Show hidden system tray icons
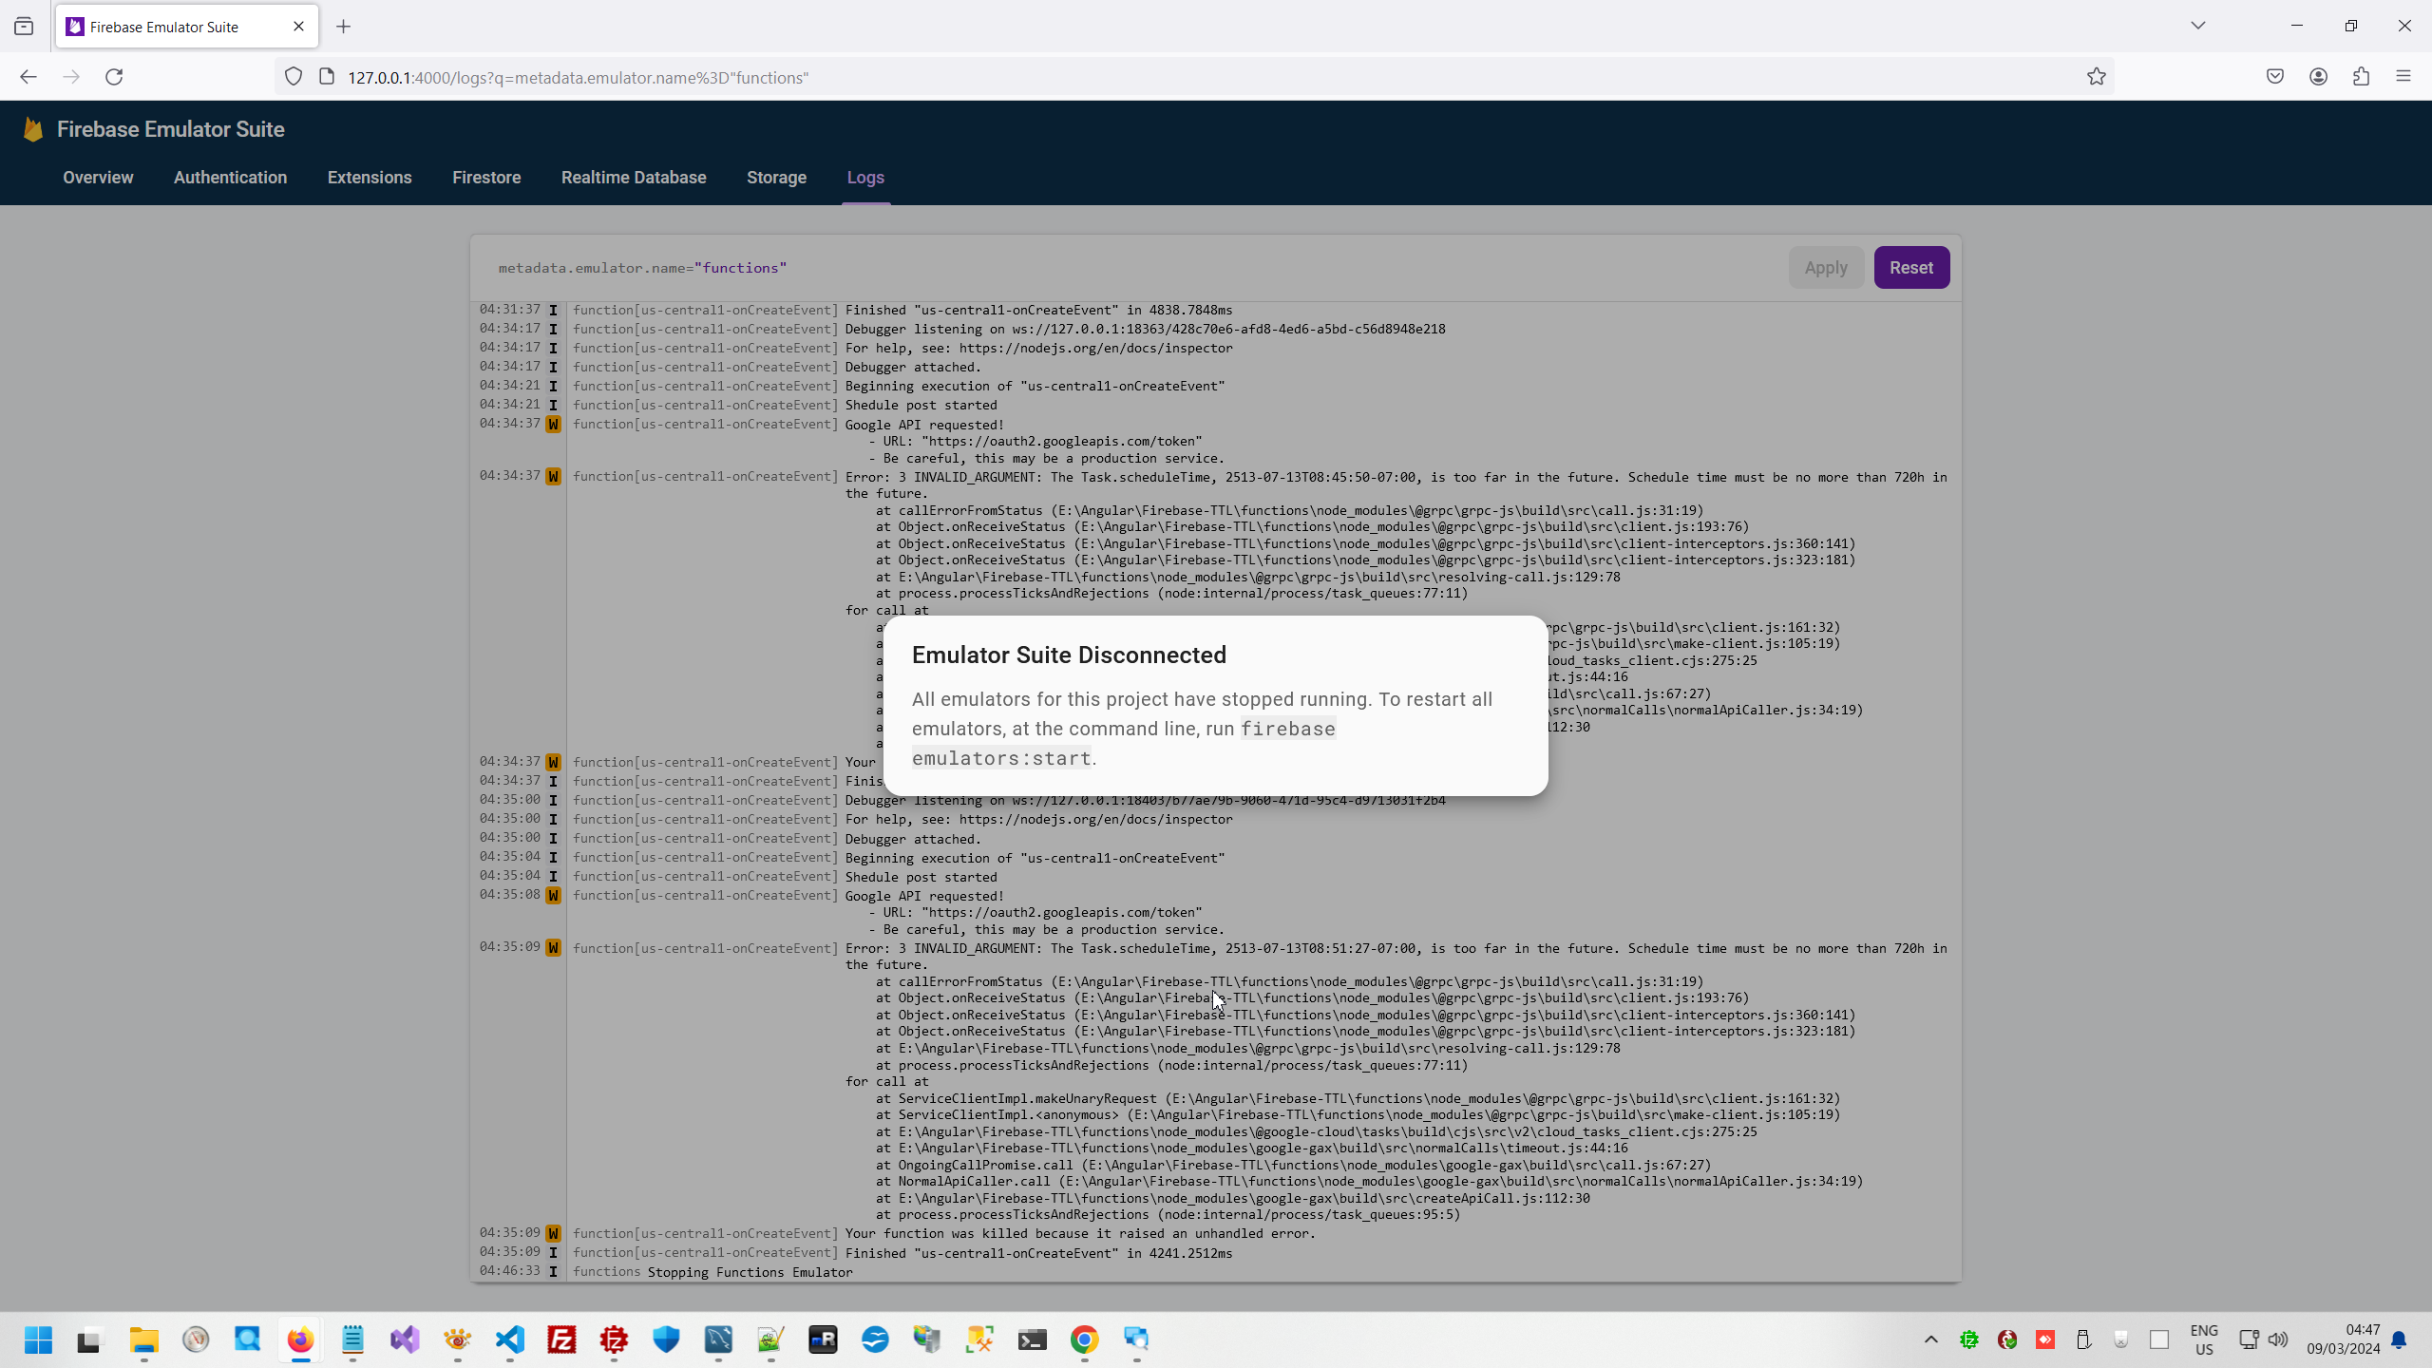Image resolution: width=2432 pixels, height=1368 pixels. (1930, 1339)
